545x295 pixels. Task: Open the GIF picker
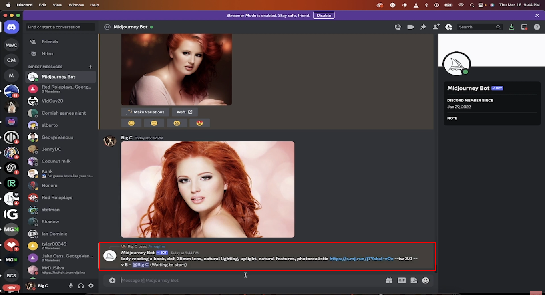coord(401,280)
